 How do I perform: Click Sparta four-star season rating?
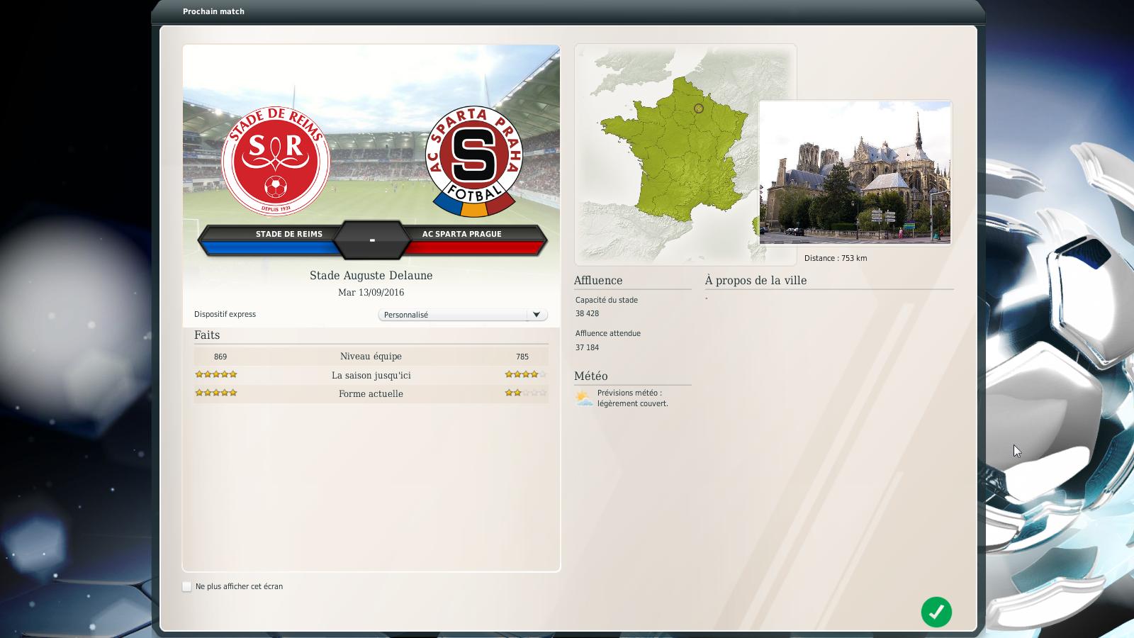click(x=526, y=374)
